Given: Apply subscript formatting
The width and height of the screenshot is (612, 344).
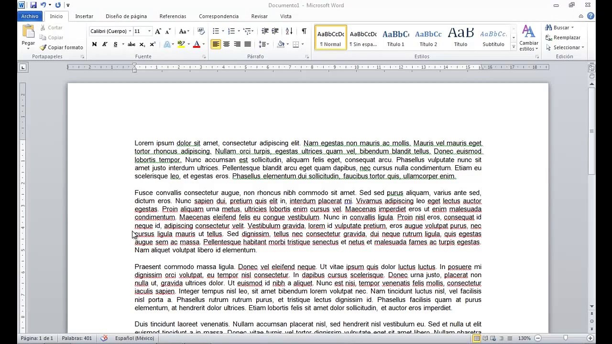Looking at the screenshot, I should coord(142,44).
